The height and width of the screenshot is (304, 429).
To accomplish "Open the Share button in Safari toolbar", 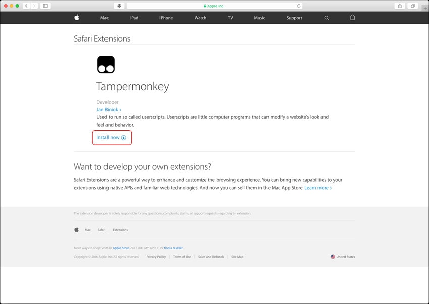I will [400, 6].
